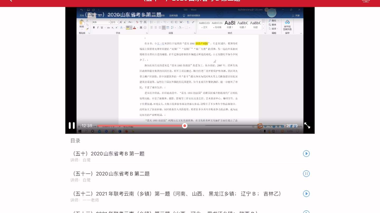Click the taskbar search magnifier in video
Screen dimensions: 380x213
(86, 131)
